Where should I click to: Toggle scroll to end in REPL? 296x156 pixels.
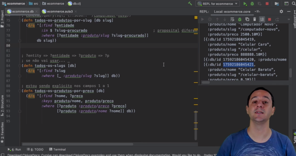(x=262, y=19)
